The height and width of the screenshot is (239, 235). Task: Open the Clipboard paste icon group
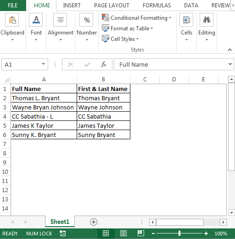click(x=12, y=20)
